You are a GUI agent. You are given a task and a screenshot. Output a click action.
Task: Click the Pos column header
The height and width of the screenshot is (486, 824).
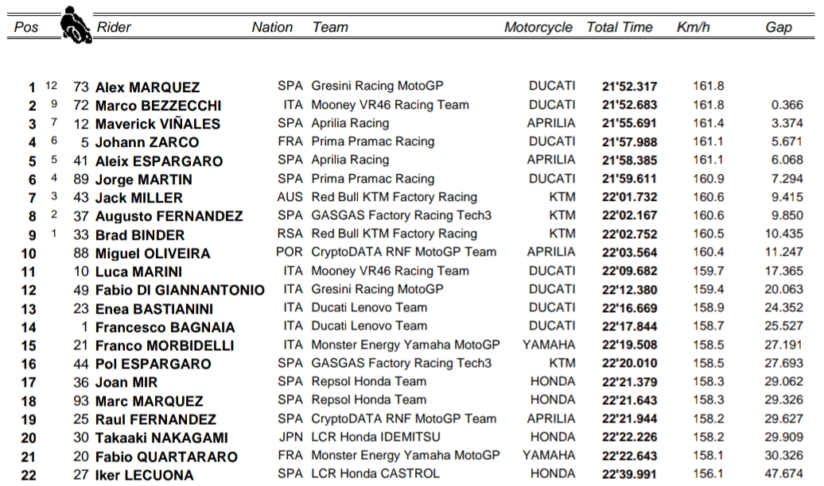[x=26, y=28]
